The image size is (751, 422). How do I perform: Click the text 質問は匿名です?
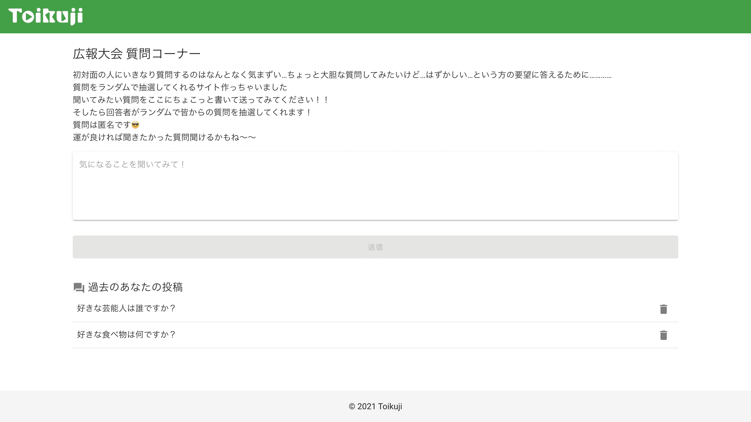pyautogui.click(x=101, y=125)
